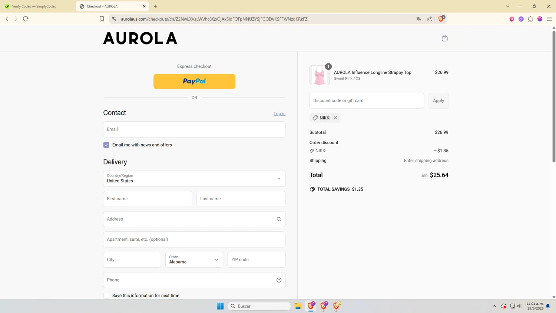Screen dimensions: 556x313
Task: Open volume control in system tray
Action: coord(519,306)
